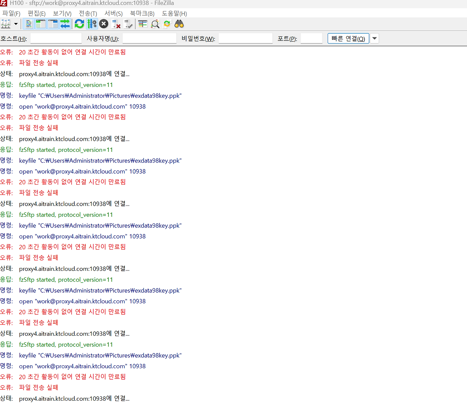This screenshot has width=467, height=404.
Task: Disconnect from the current server
Action: [116, 24]
